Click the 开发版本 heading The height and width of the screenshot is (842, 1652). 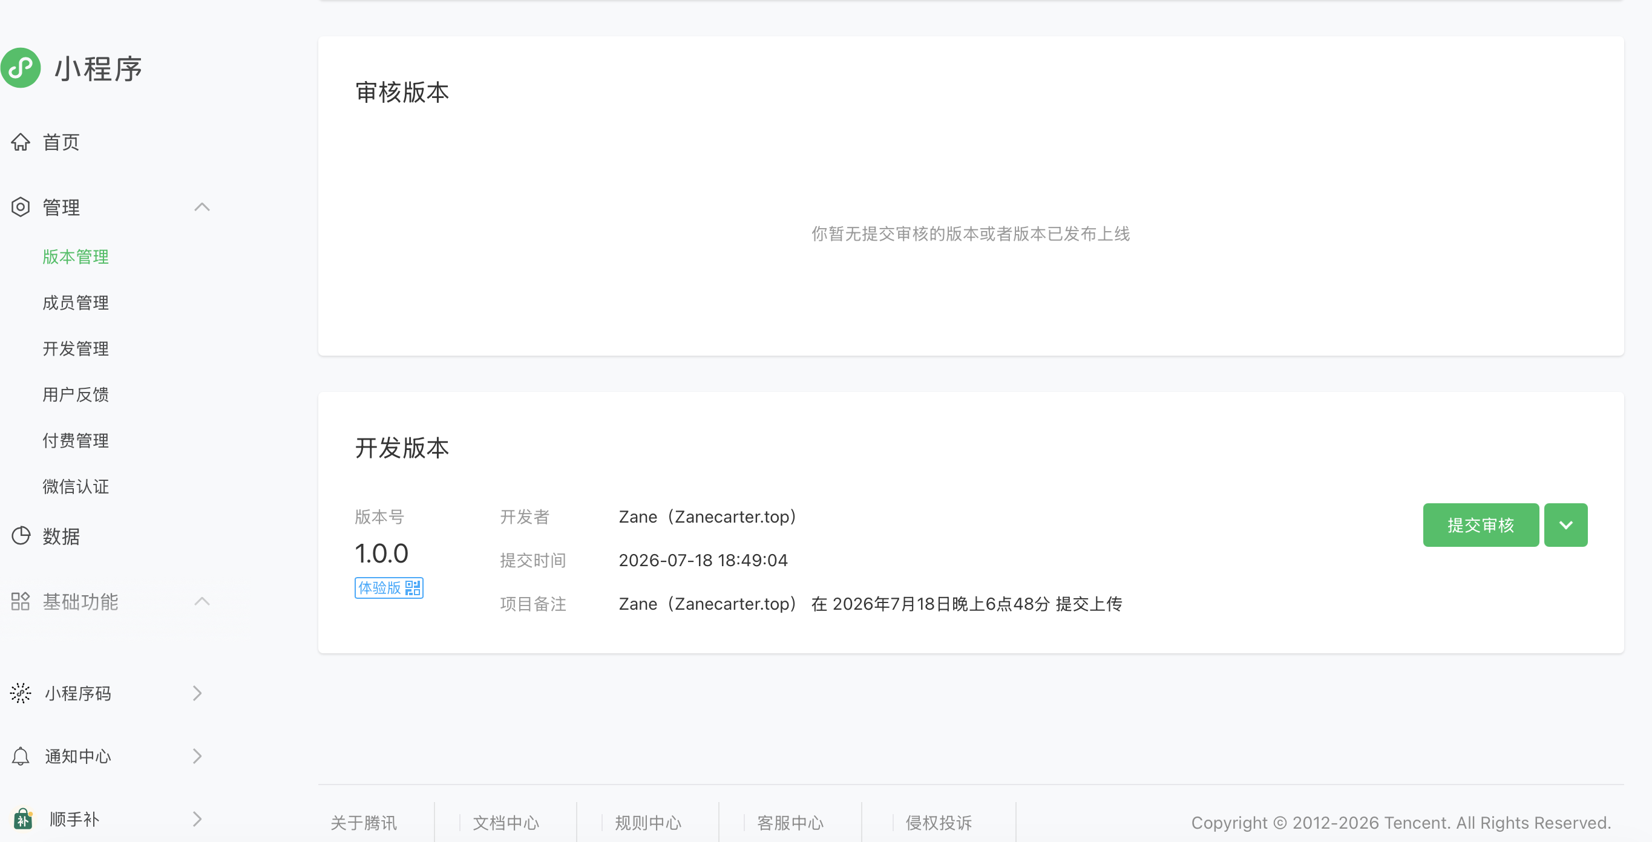pos(402,448)
